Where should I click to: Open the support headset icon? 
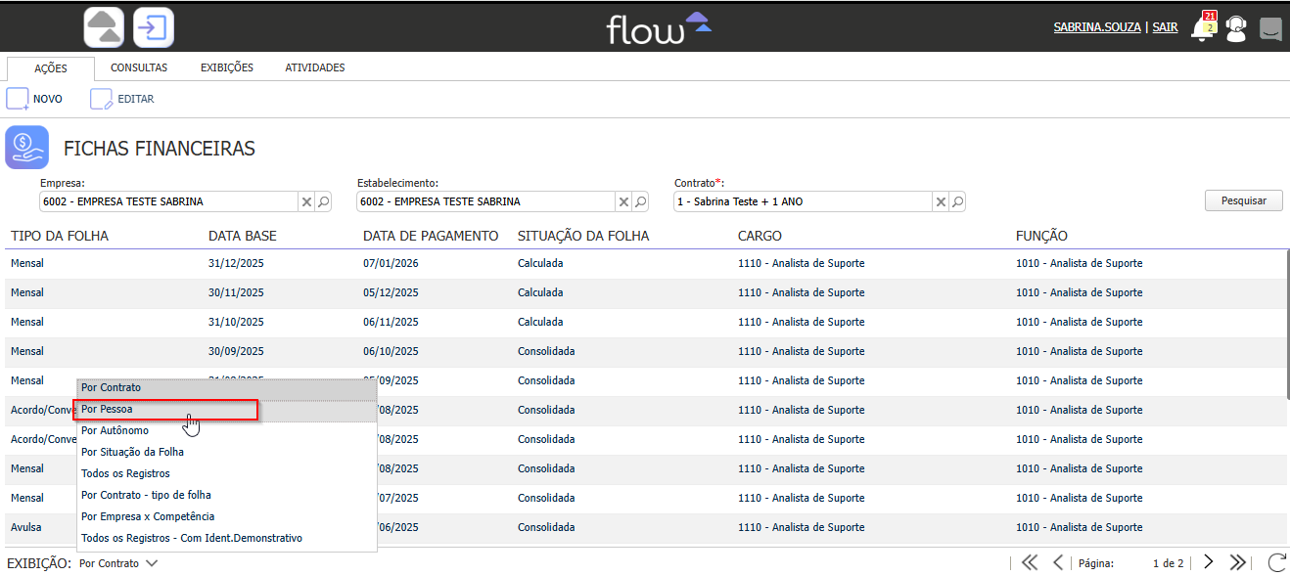[x=1236, y=29]
